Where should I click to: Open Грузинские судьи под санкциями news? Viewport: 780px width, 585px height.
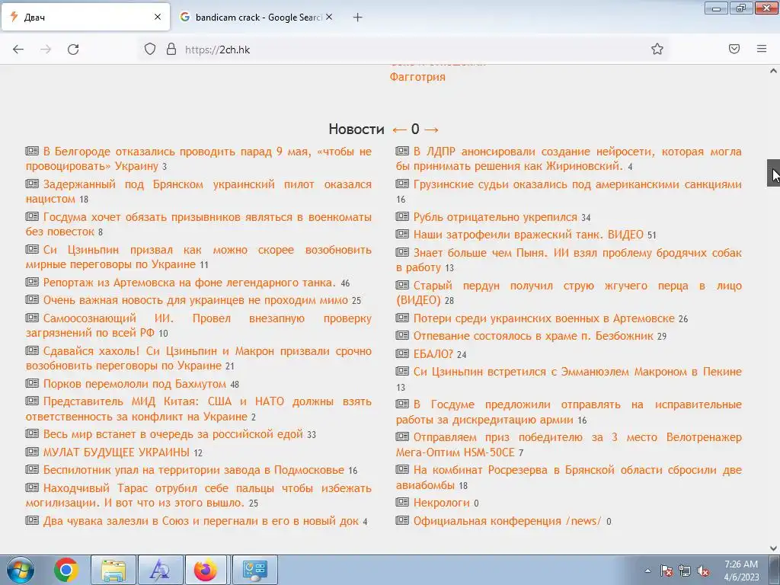577,184
